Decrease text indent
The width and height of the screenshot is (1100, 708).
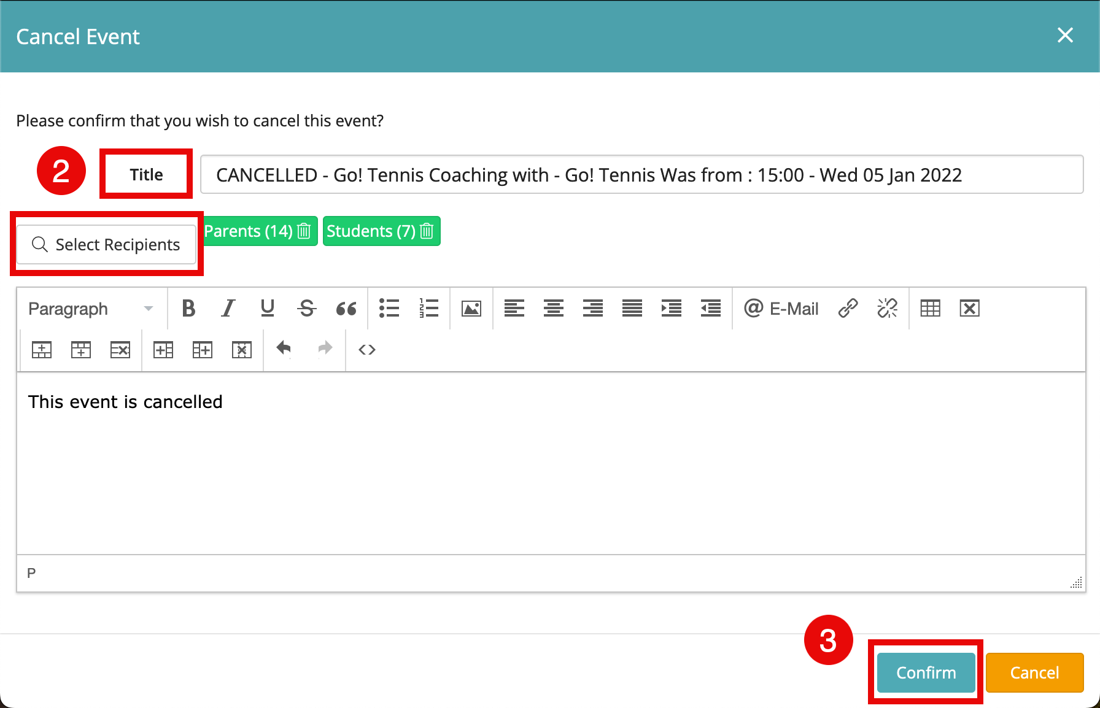[711, 308]
